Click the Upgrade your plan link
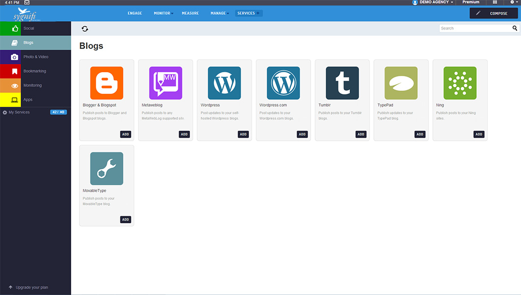 point(31,287)
